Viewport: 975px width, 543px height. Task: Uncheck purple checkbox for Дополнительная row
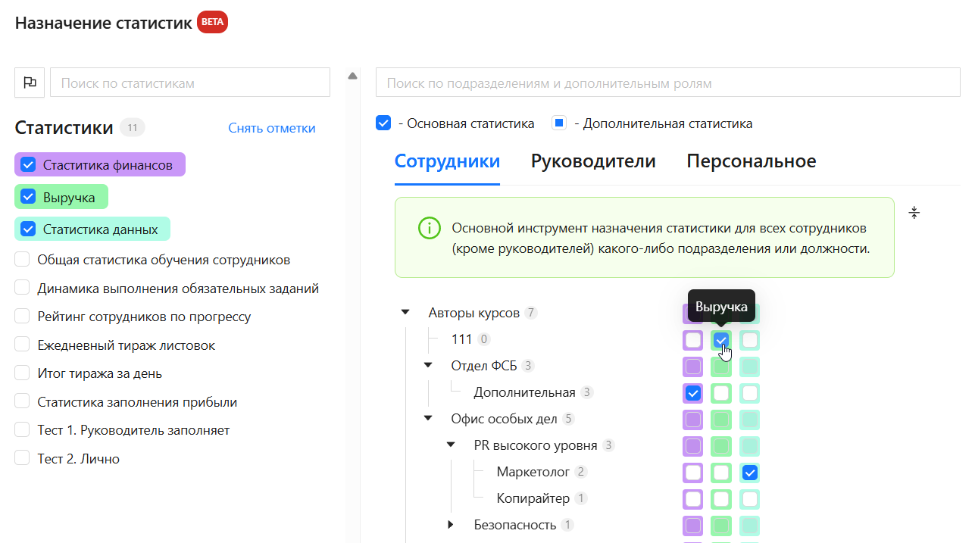point(692,394)
